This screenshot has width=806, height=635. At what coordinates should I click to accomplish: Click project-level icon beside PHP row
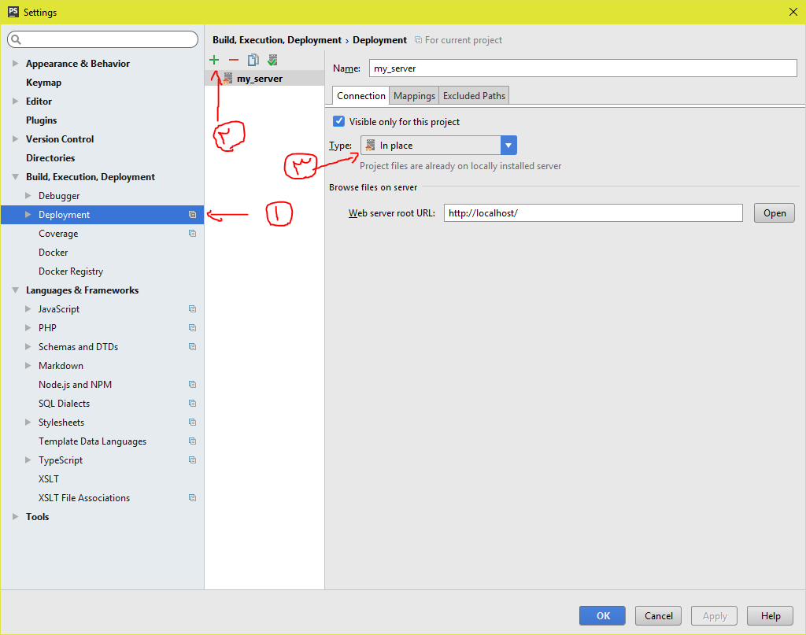click(x=192, y=328)
